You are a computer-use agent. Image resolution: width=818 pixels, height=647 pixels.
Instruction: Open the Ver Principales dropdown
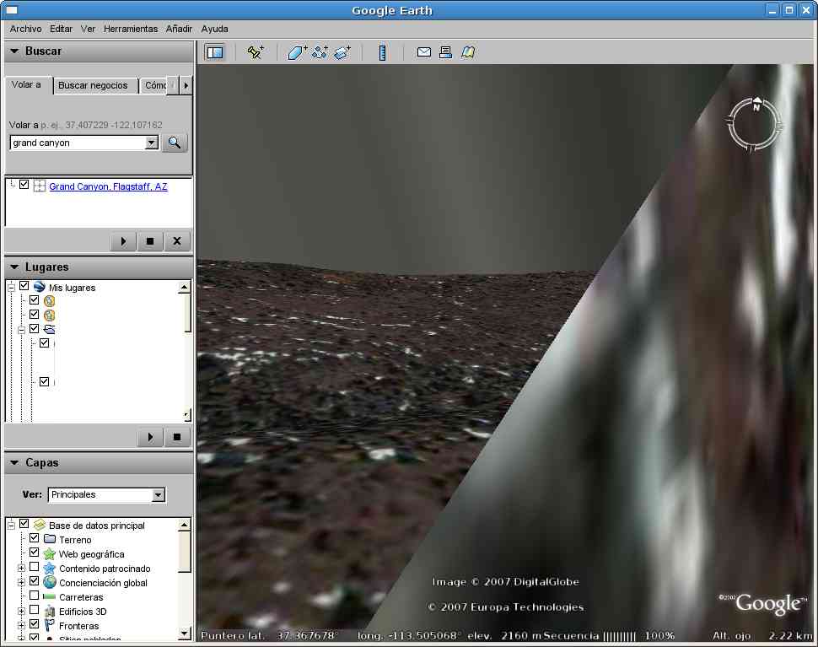(158, 495)
